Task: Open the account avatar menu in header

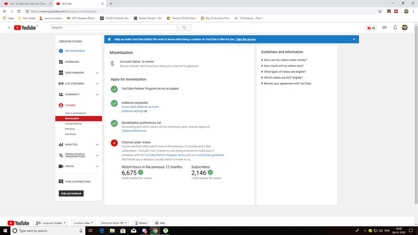Action: click(x=405, y=28)
